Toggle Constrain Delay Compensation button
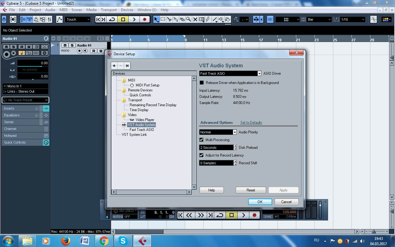The image size is (395, 247). [x=13, y=19]
